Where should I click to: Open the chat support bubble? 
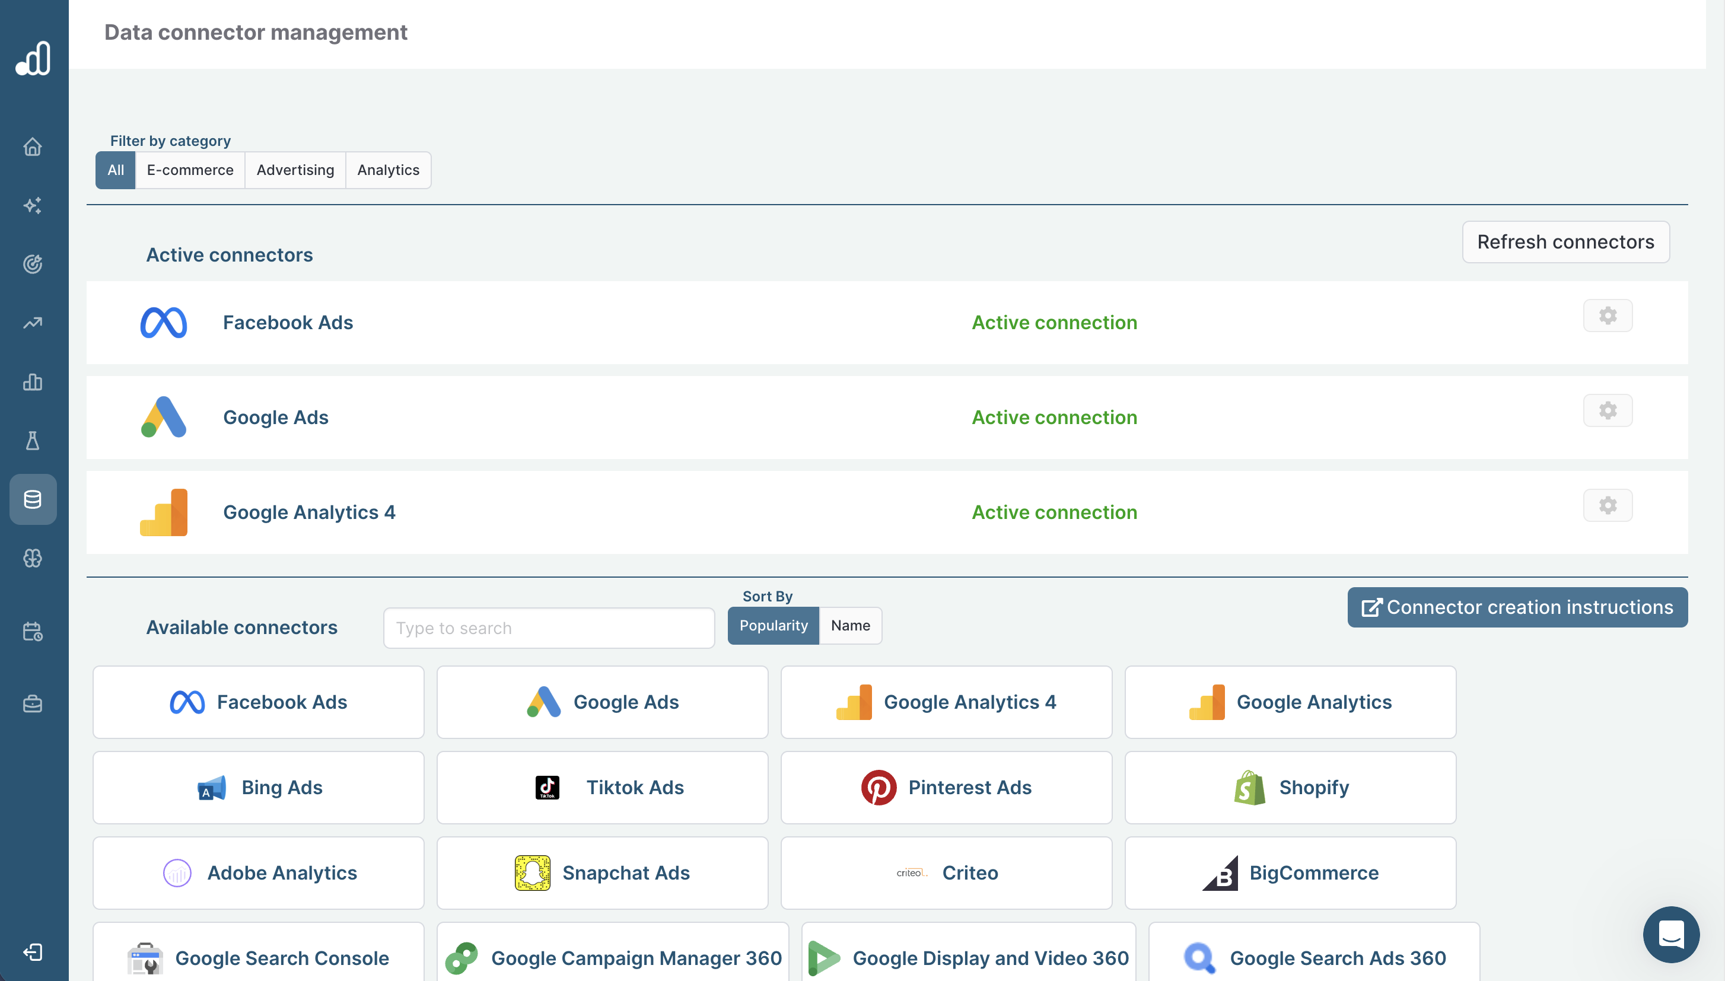(x=1670, y=935)
